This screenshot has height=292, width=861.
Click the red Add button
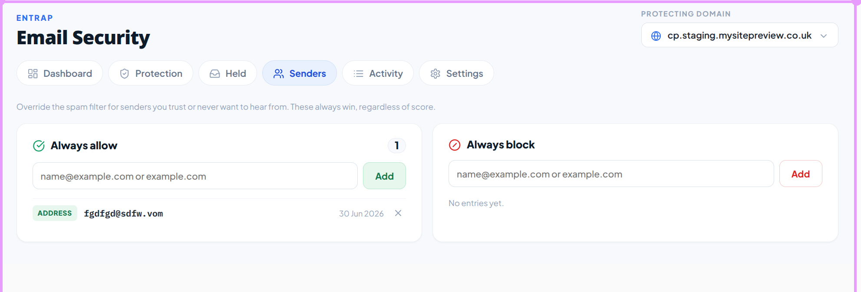coord(801,174)
